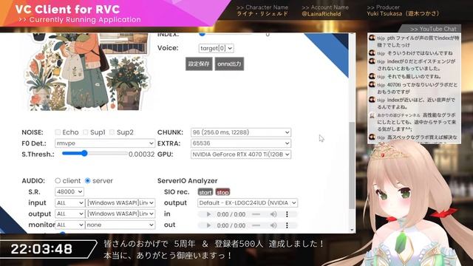
Task: Click the S.Thresh. value 0.00032
Action: click(x=141, y=154)
